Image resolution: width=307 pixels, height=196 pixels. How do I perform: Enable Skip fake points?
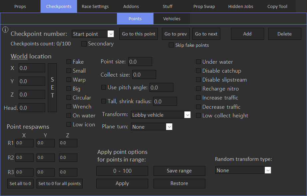click(x=171, y=45)
